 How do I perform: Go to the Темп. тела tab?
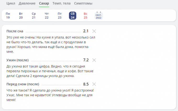pos(62,3)
